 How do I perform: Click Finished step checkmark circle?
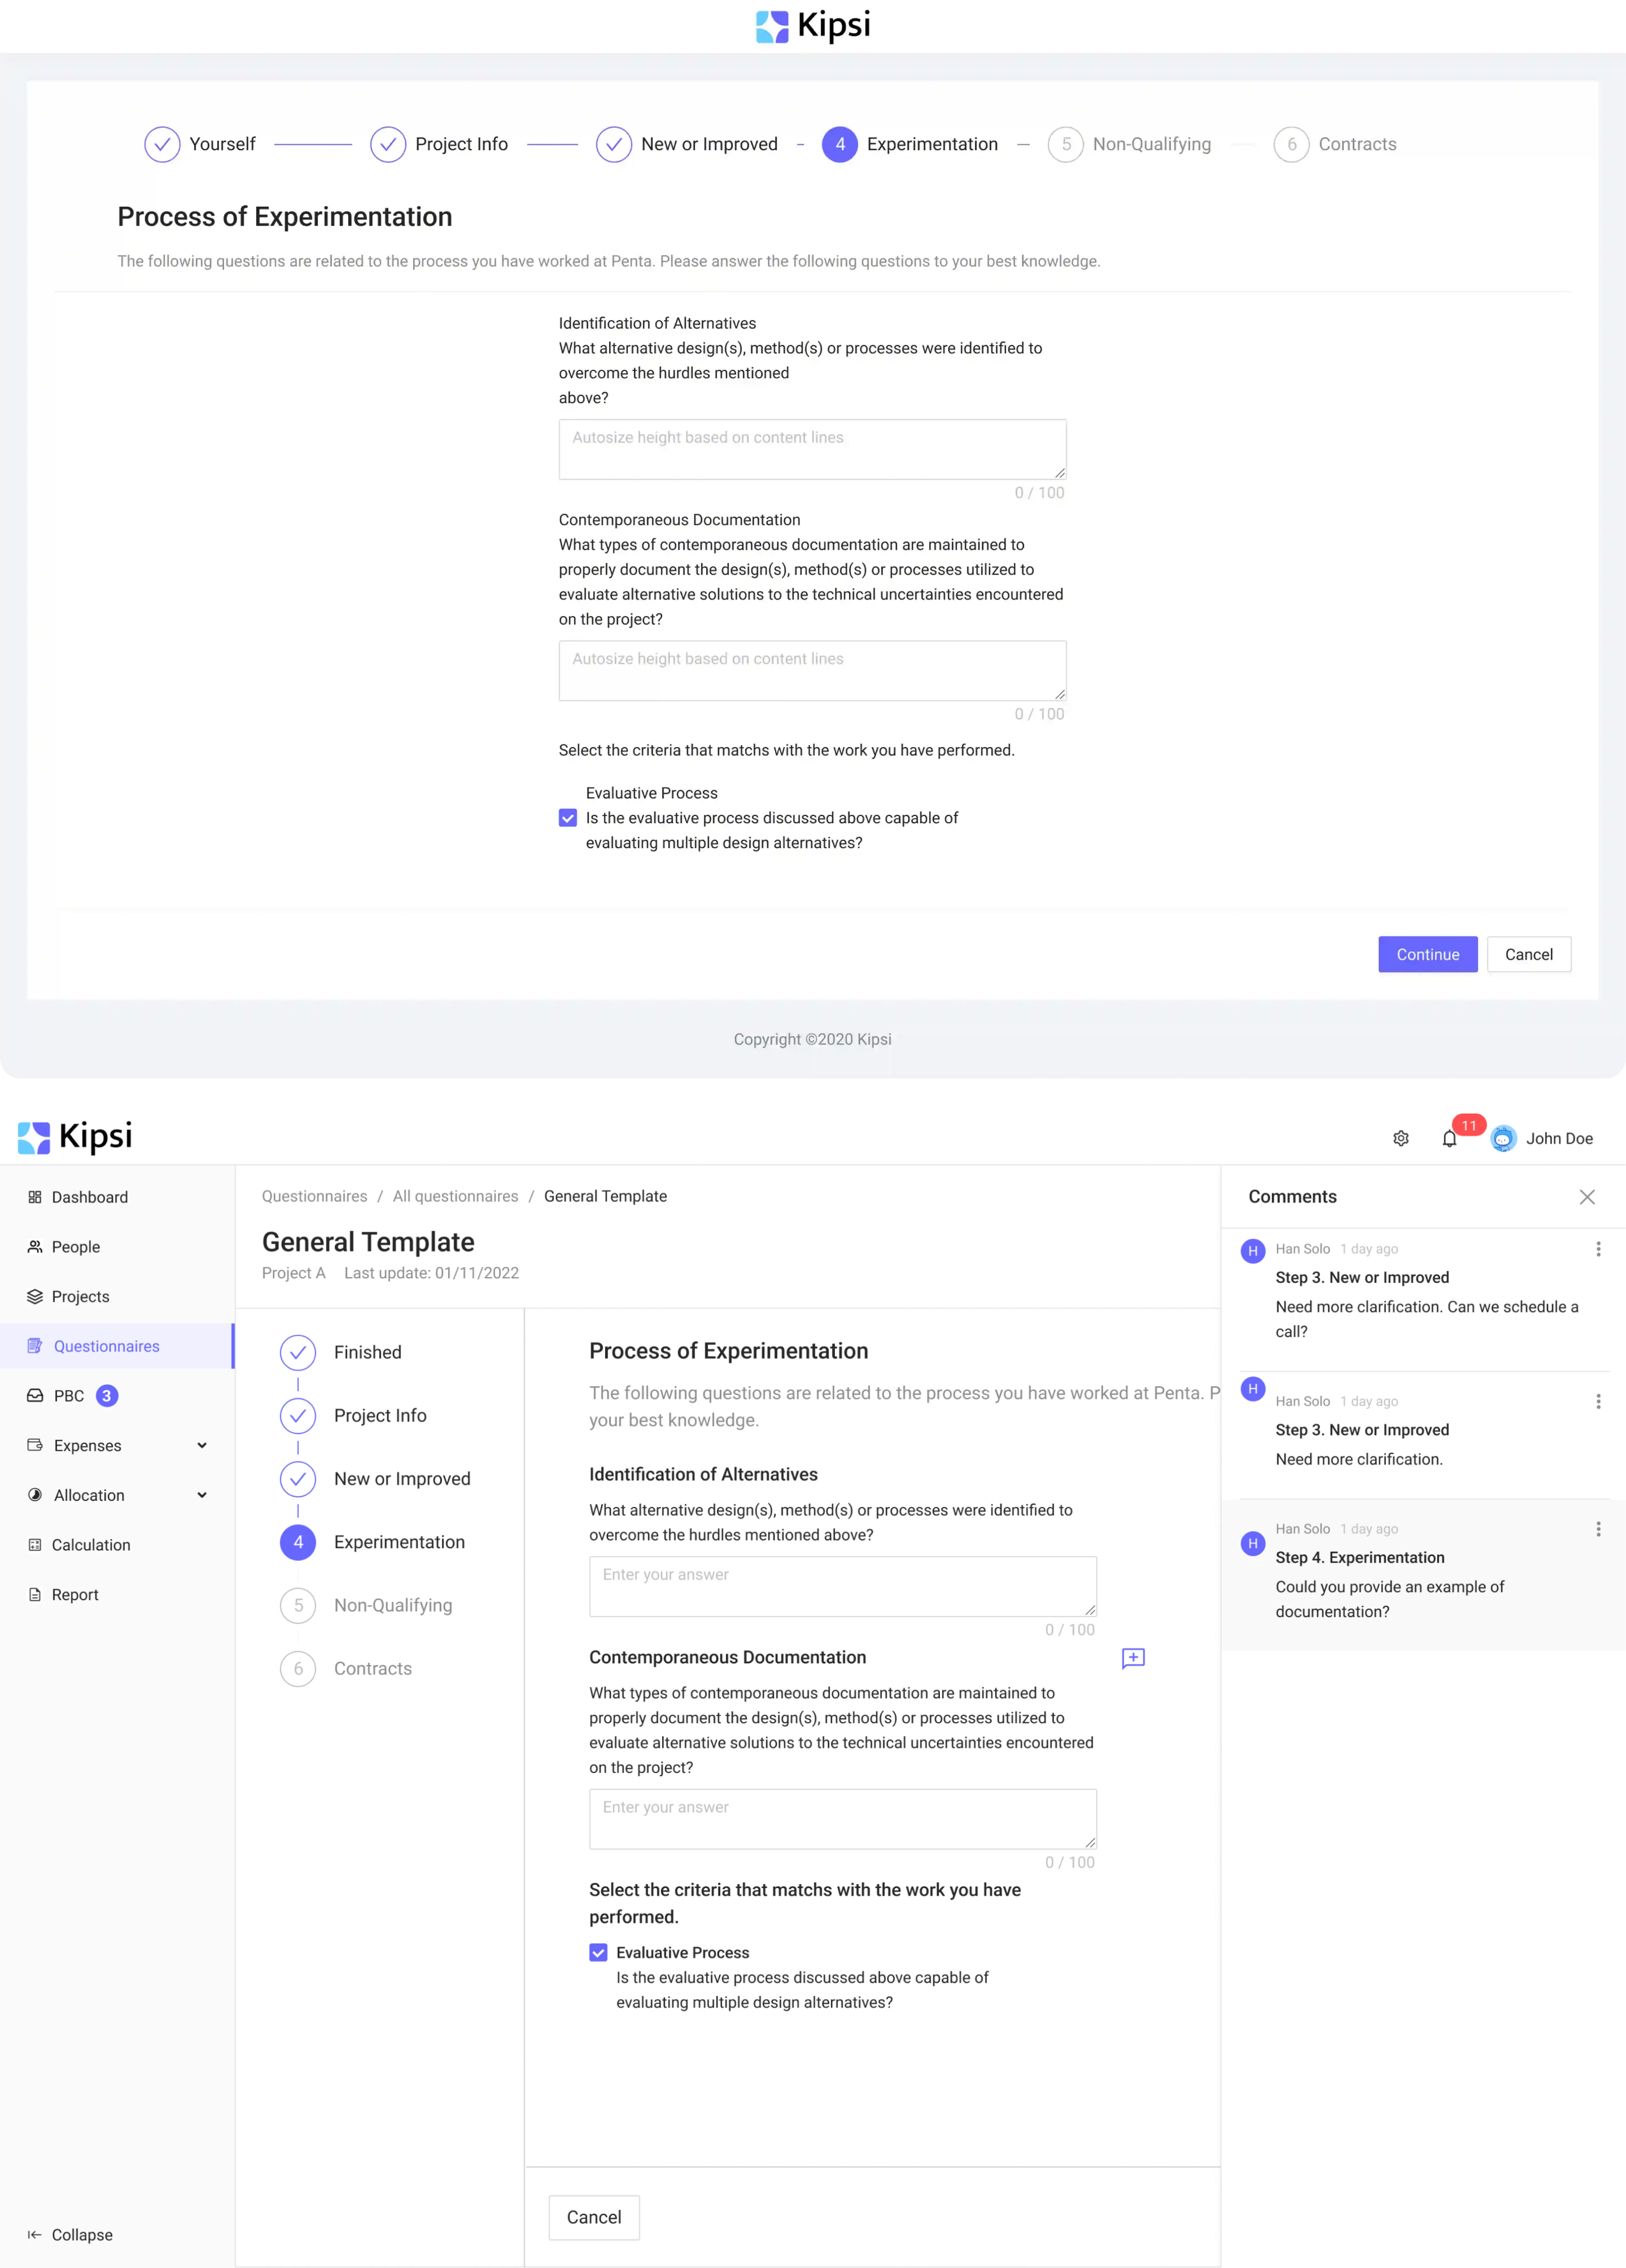(298, 1353)
